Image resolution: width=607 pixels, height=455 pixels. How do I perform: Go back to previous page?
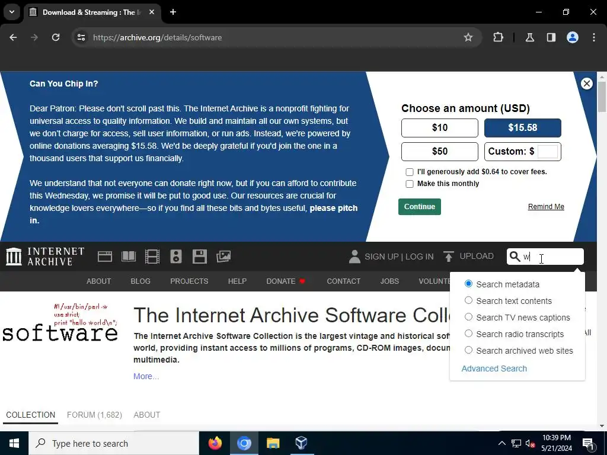click(x=13, y=37)
